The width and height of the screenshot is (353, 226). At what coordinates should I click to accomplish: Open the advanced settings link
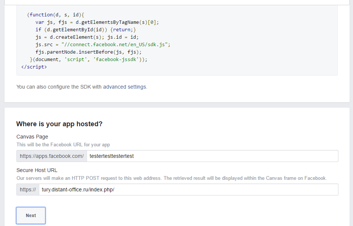124,87
